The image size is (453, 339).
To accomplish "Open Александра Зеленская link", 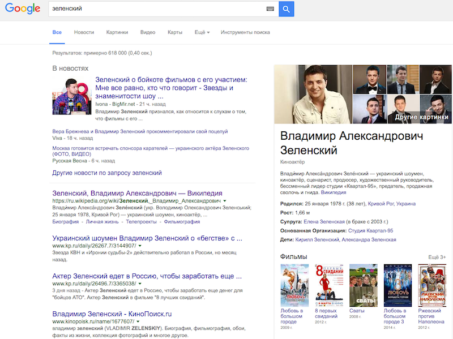I will point(369,239).
